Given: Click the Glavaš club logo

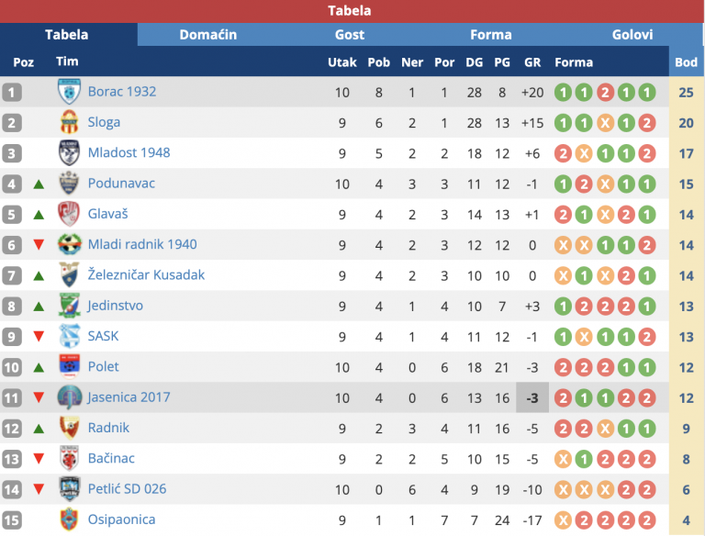Looking at the screenshot, I should 69,214.
